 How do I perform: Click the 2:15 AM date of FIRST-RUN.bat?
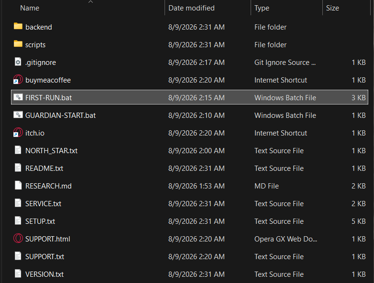point(196,97)
